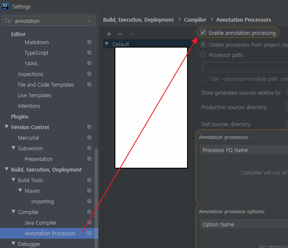Click the settings search field
The height and width of the screenshot is (248, 288).
coord(48,21)
